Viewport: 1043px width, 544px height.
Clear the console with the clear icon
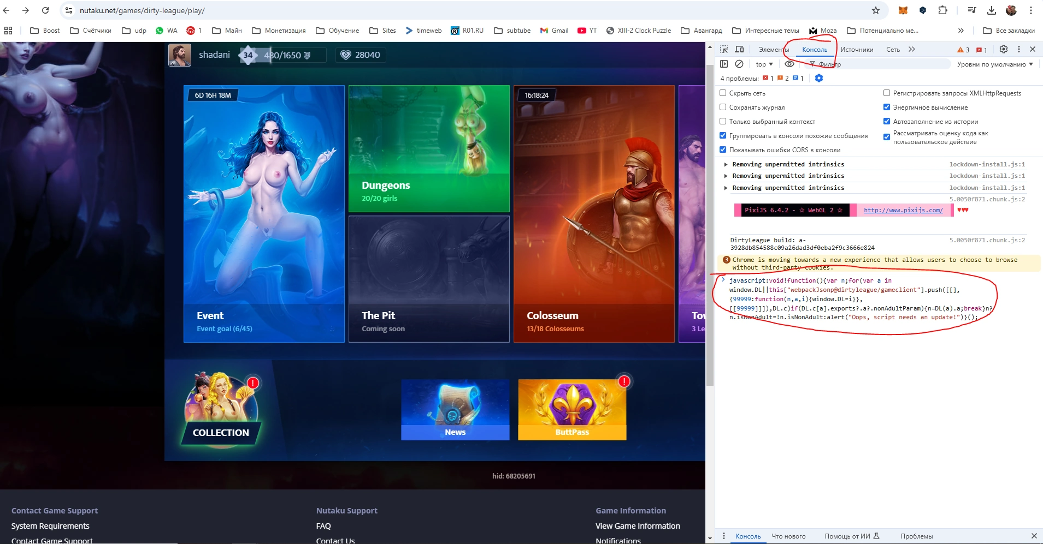(739, 64)
